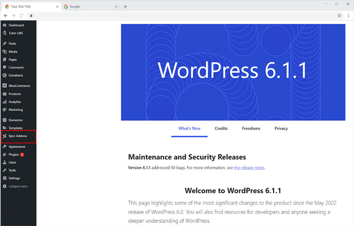Viewport: 354px width, 226px height.
Task: Click the Elementor icon in sidebar
Action: pyautogui.click(x=5, y=120)
